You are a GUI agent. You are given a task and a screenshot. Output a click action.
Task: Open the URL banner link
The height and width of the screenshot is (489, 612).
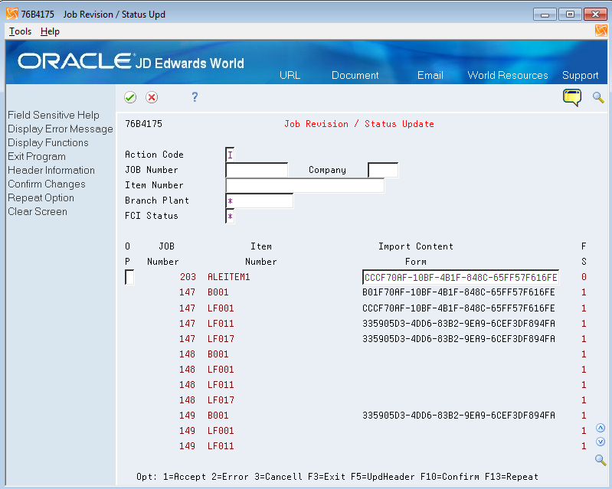(x=290, y=75)
